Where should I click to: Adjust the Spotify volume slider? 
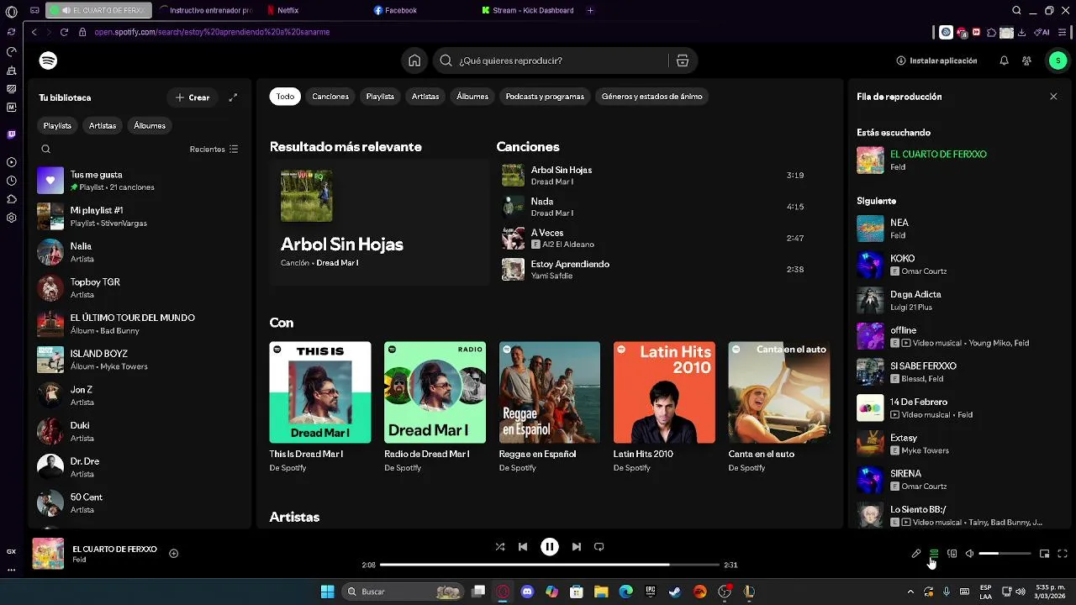pyautogui.click(x=1005, y=554)
